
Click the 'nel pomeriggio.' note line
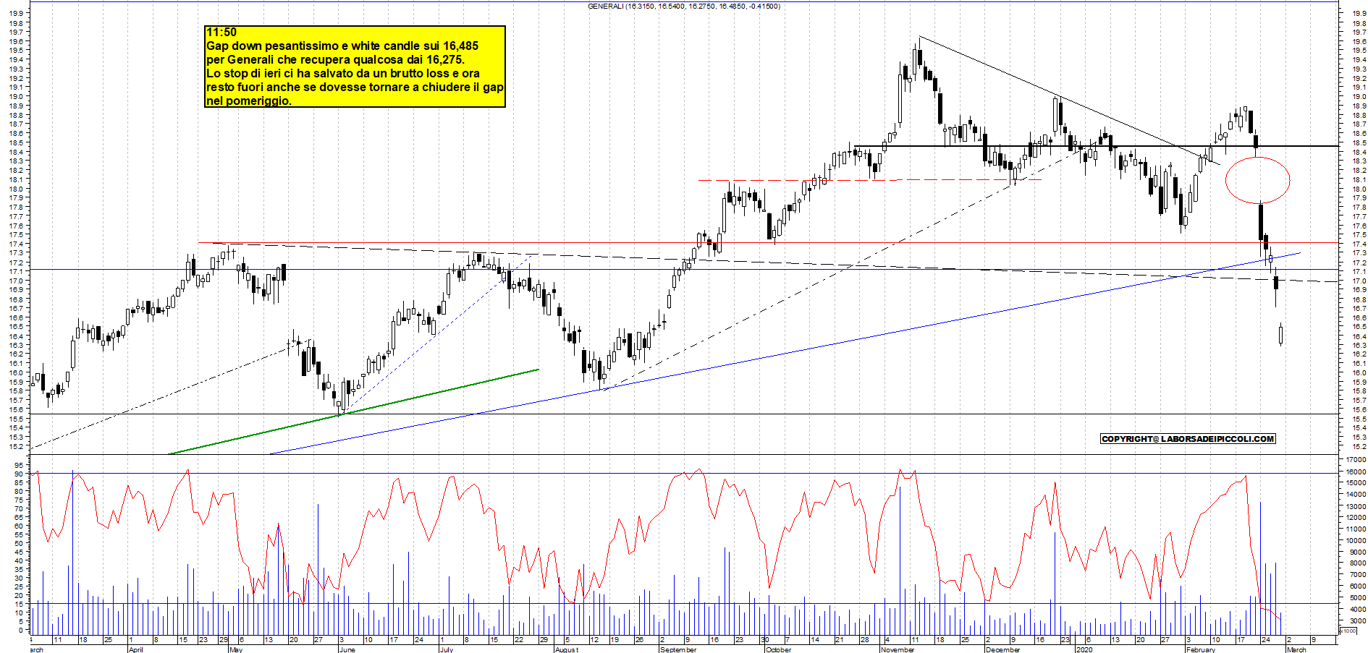[x=249, y=101]
